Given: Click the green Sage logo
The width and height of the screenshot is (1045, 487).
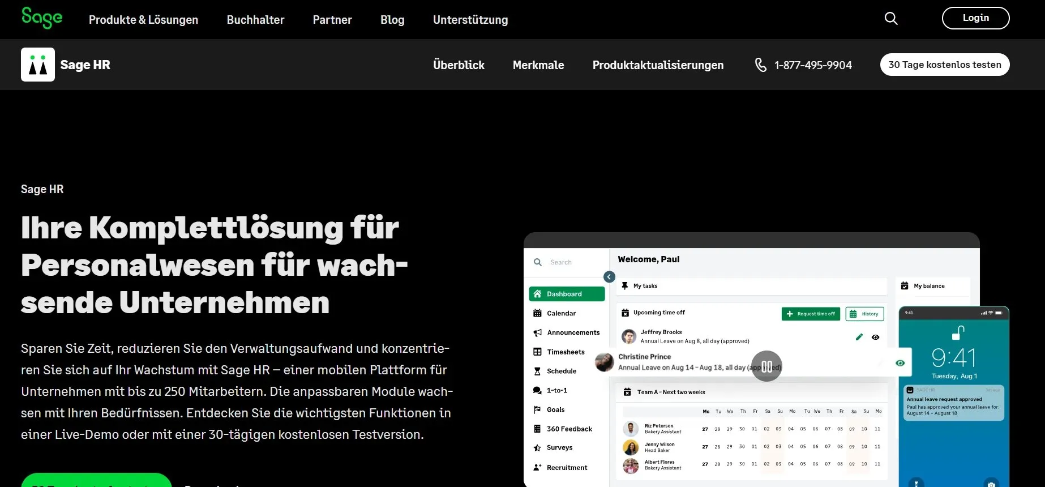Looking at the screenshot, I should pos(42,18).
